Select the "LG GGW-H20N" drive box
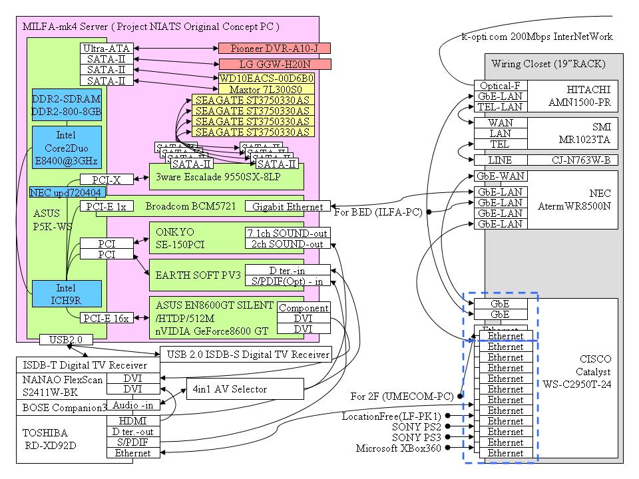 [275, 64]
